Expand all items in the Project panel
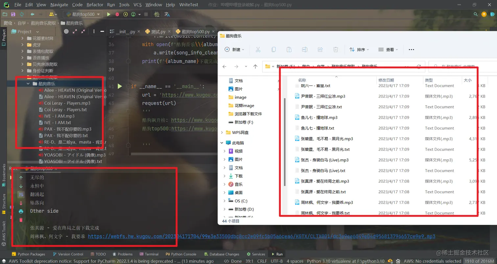The image size is (497, 264). (x=75, y=32)
